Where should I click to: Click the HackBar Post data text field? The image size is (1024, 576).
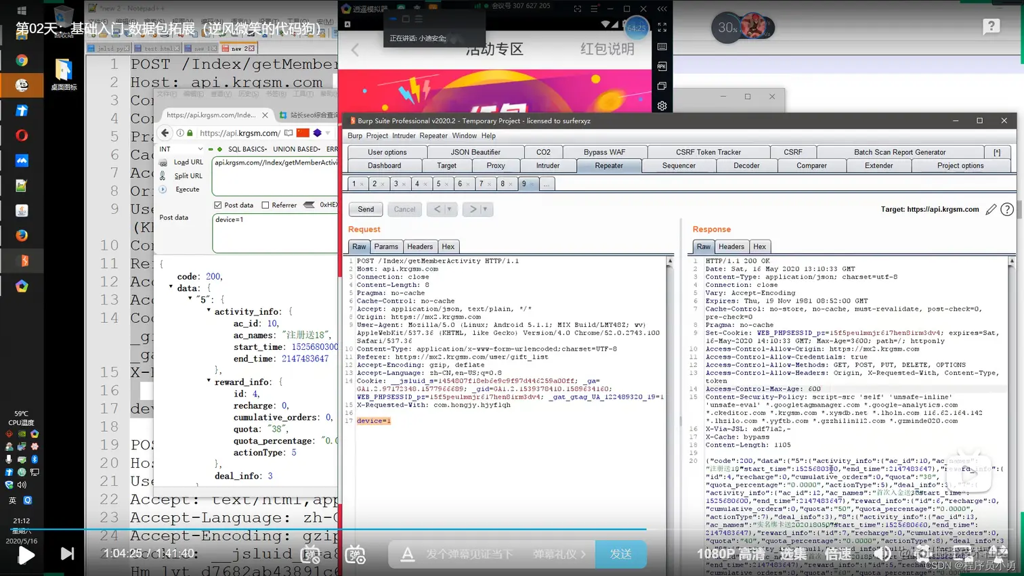[x=275, y=233]
